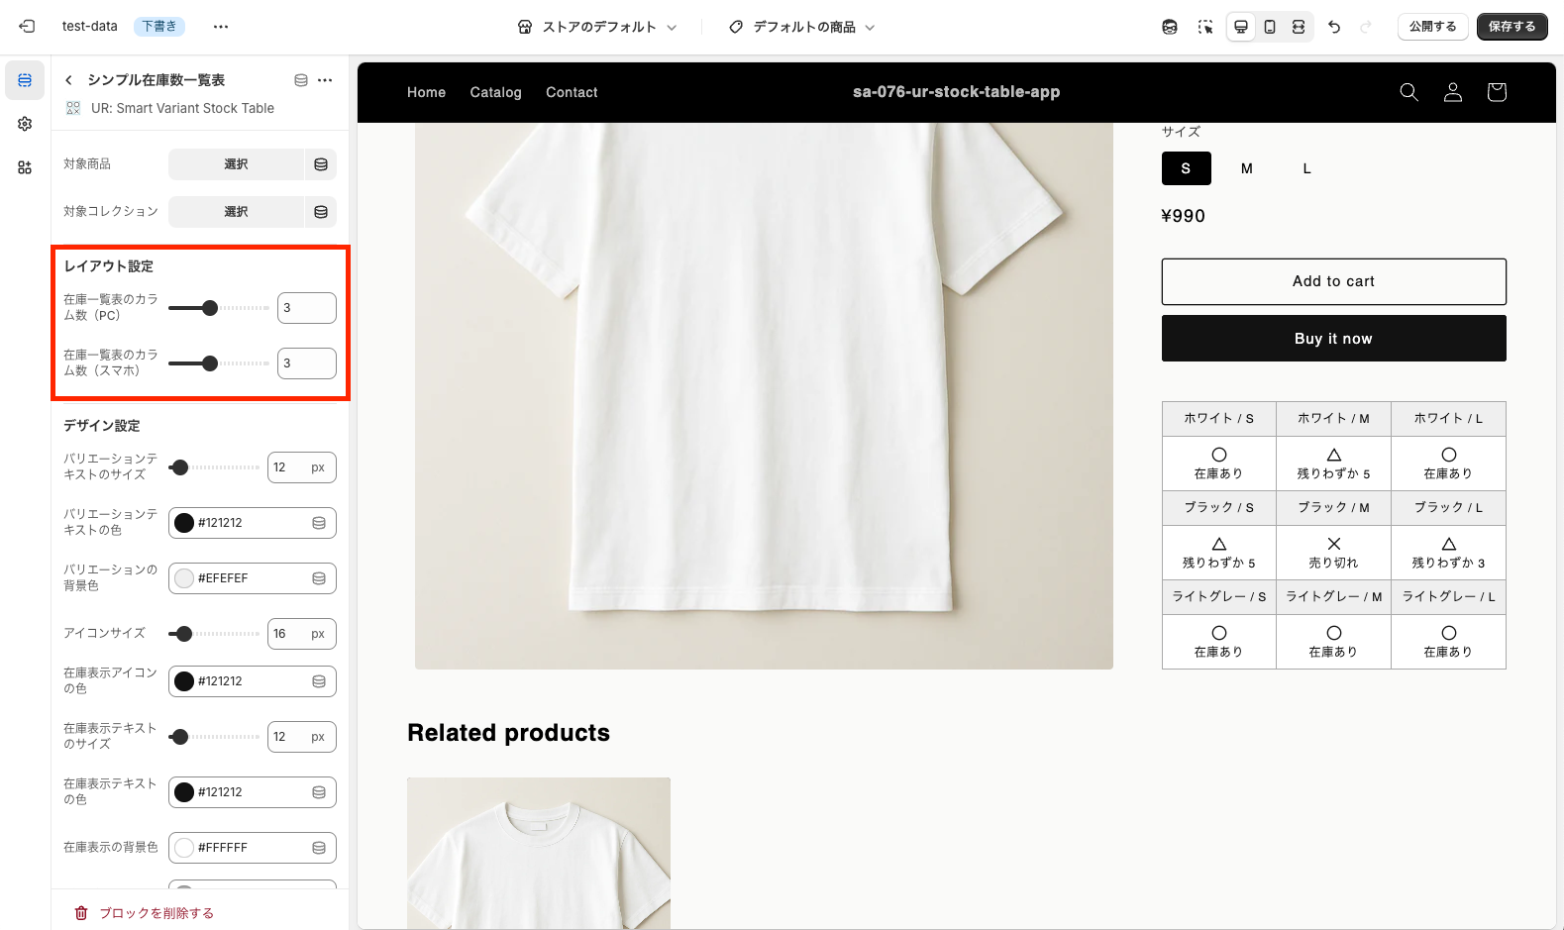
Task: Go to Catalog in store navigation
Action: coord(495,92)
